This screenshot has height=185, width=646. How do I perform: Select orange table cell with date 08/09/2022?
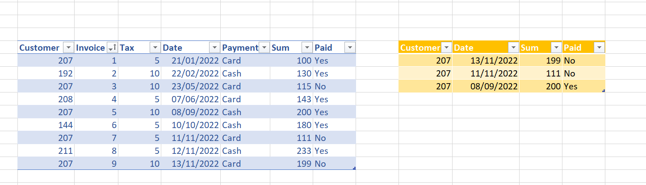tap(486, 86)
